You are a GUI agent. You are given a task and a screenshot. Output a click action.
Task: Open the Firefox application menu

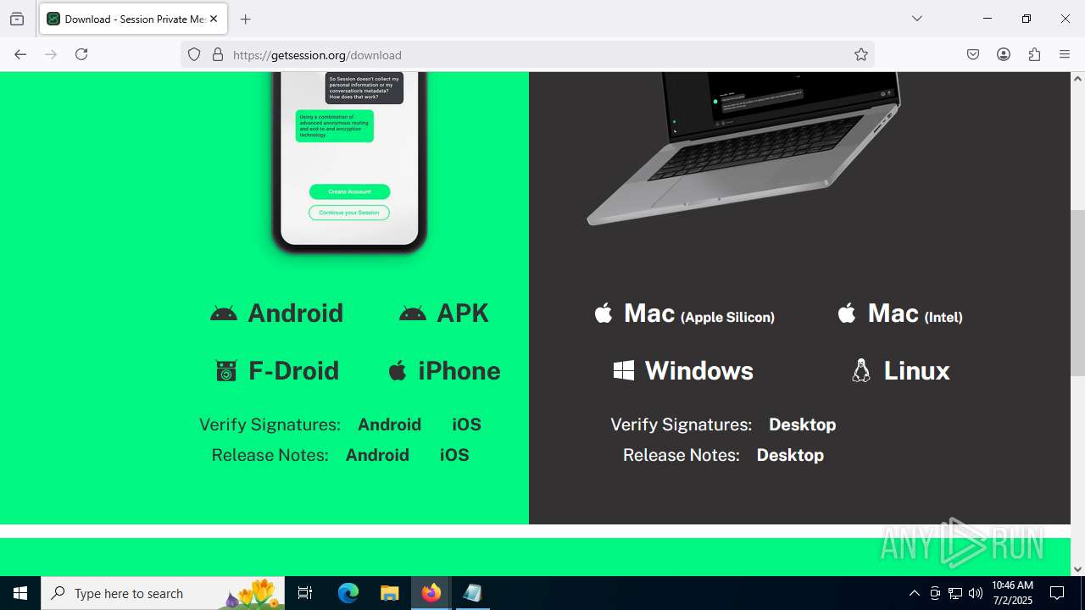tap(1065, 54)
